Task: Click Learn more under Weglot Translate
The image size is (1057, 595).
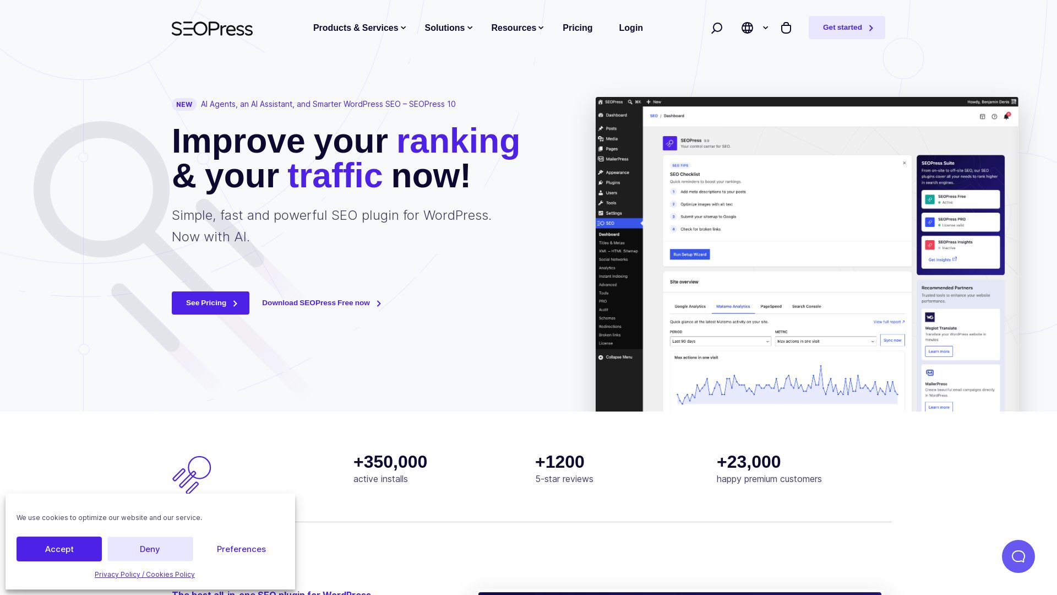Action: tap(939, 351)
